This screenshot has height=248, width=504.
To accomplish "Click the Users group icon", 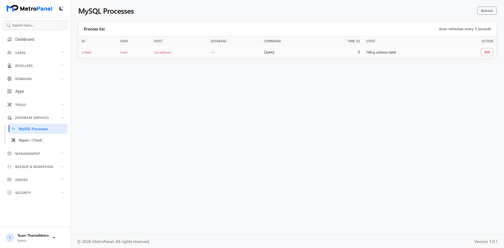I will point(9,53).
